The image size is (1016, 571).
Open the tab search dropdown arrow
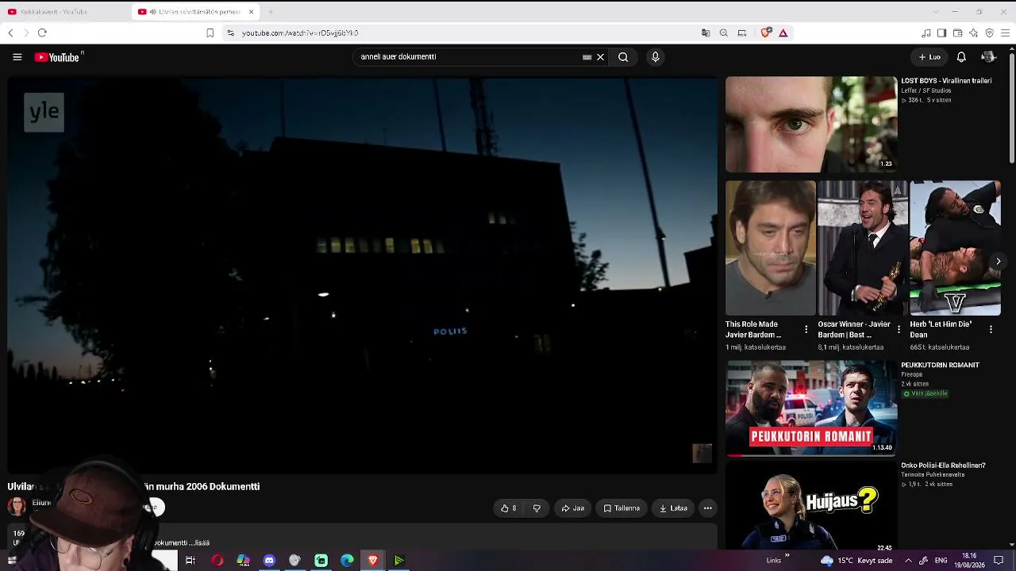pos(936,12)
